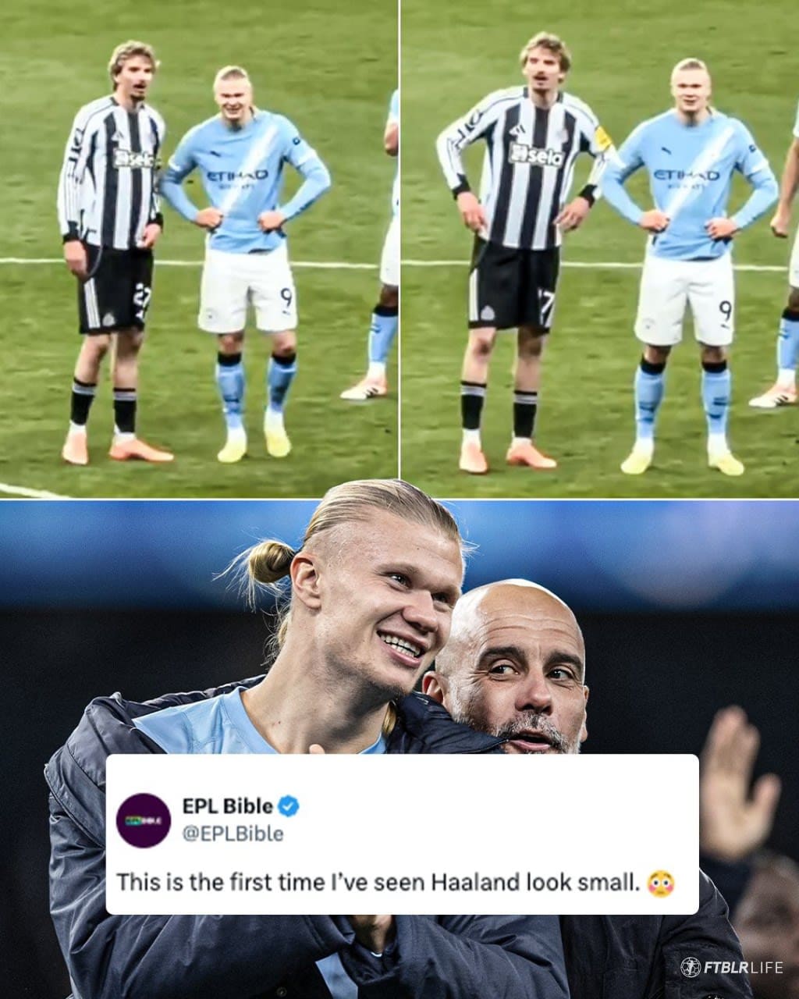The width and height of the screenshot is (799, 999).
Task: Click the sela sponsor logo on left striped shirt
Action: coord(136,159)
